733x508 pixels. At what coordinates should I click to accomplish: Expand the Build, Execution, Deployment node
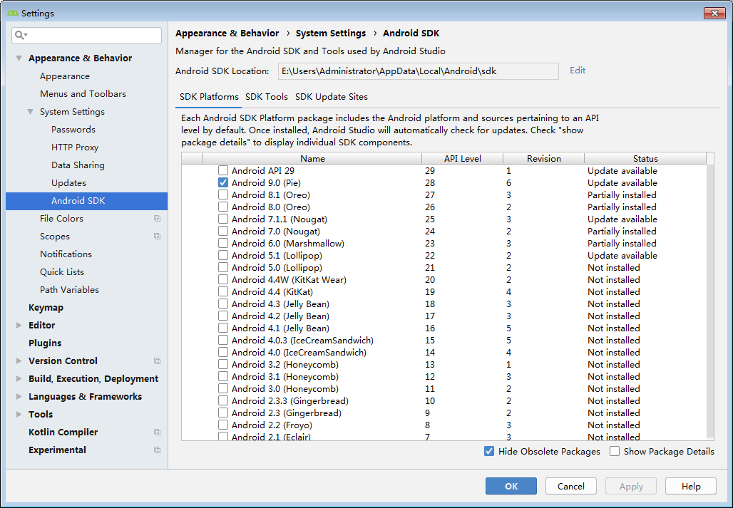coord(19,378)
